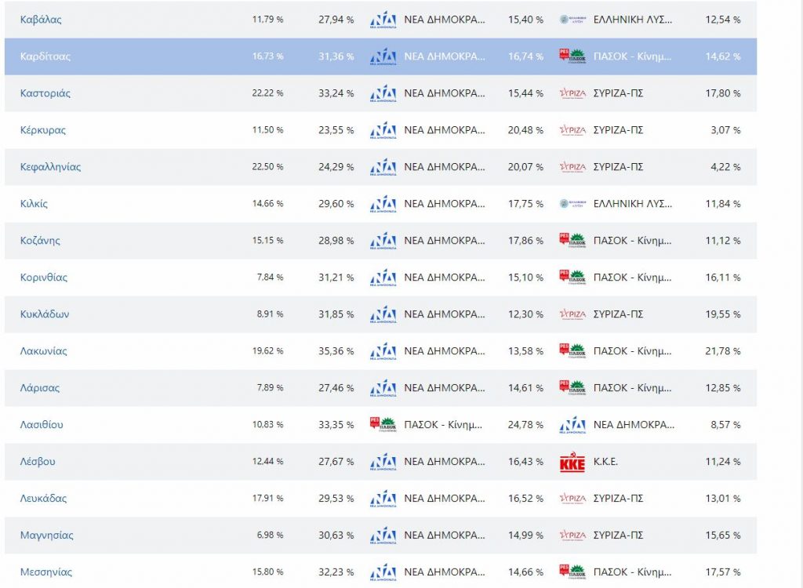Click the ΠΑΣΟΚ logo in the Λακωνίας row

click(x=572, y=351)
